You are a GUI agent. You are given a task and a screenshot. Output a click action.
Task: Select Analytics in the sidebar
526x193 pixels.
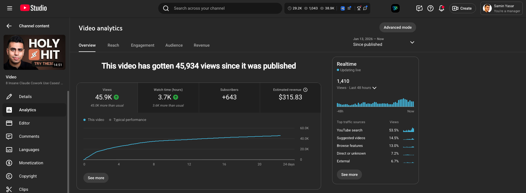(35, 110)
